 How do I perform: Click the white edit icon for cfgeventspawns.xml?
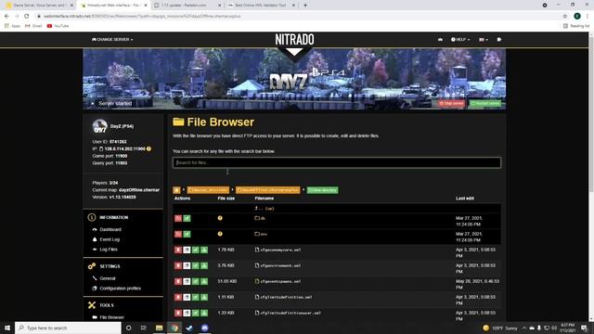[x=187, y=281]
